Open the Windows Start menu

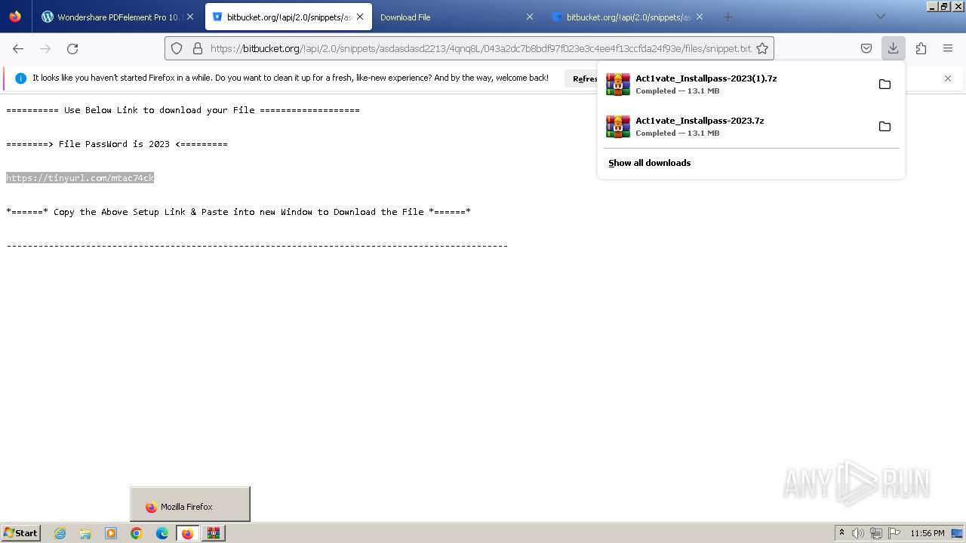(x=20, y=532)
